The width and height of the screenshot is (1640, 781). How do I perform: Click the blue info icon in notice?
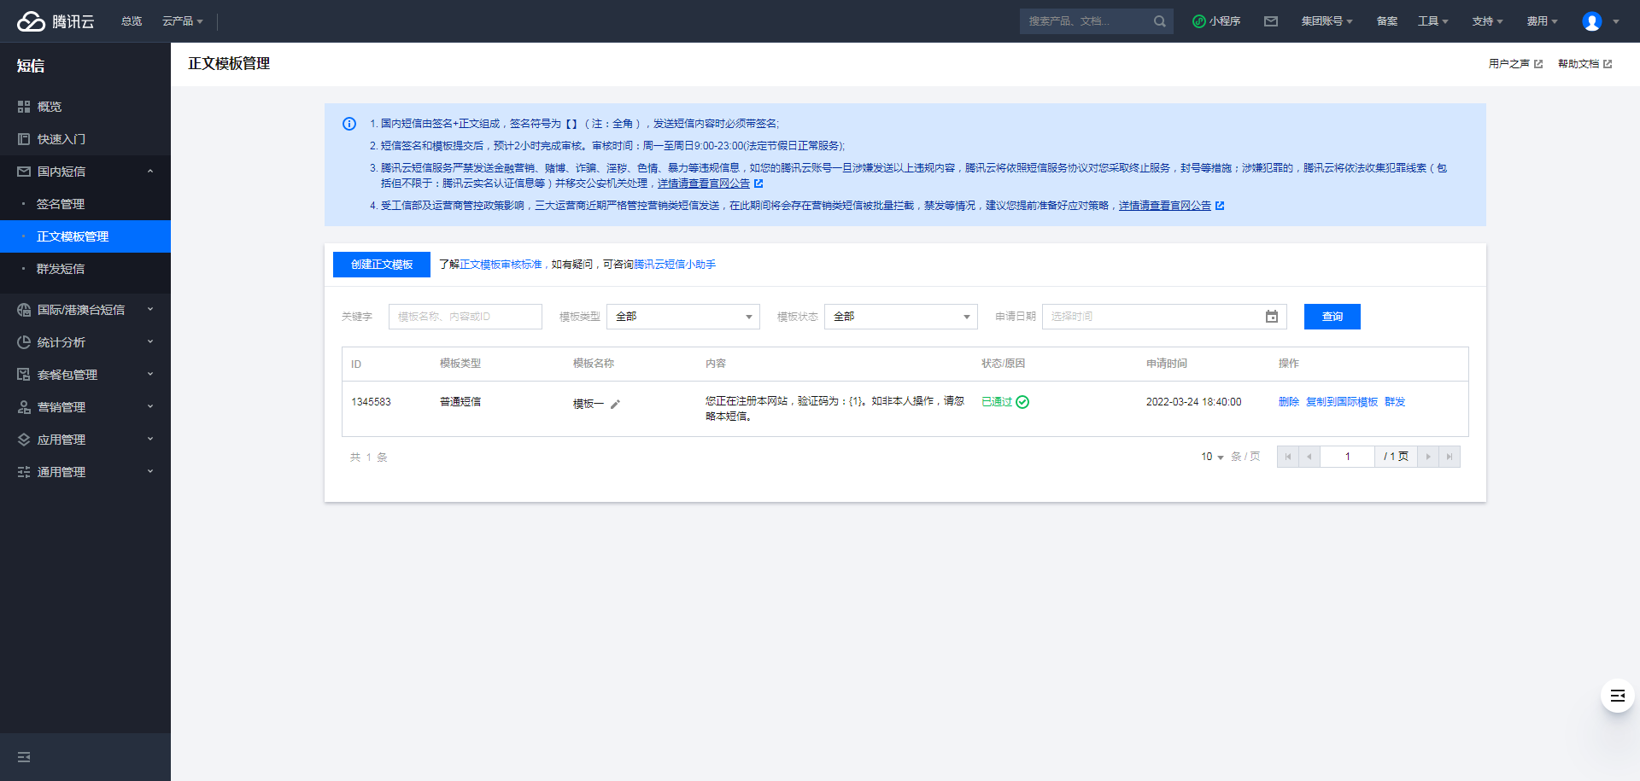point(349,124)
